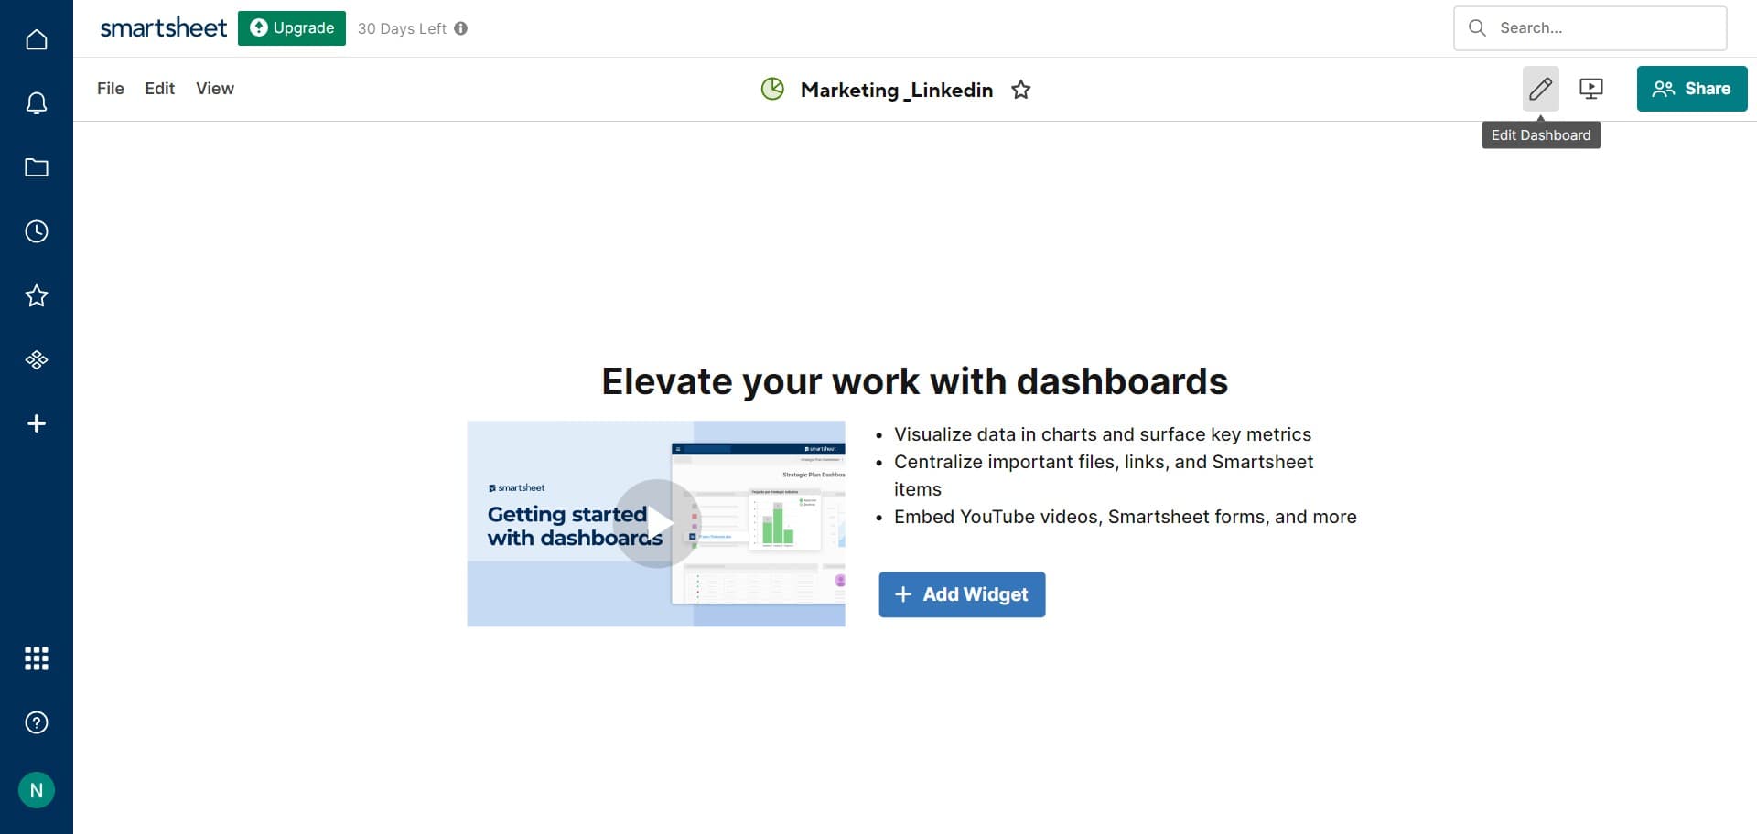The width and height of the screenshot is (1757, 834).
Task: Browse workspaces via the folder icon
Action: coord(37,166)
